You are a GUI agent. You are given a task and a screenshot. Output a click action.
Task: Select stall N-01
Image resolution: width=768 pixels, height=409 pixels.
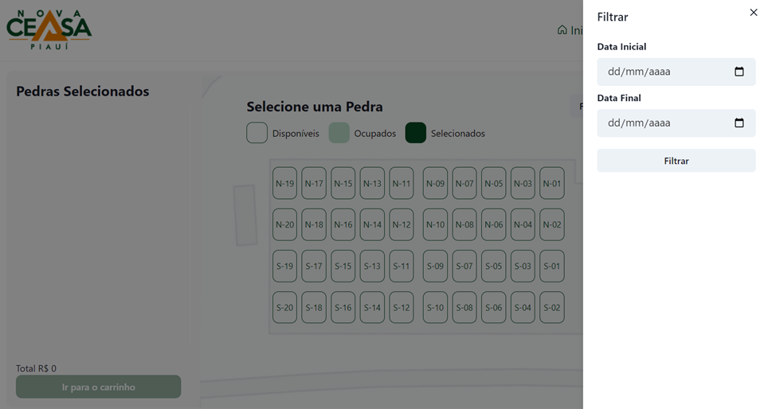[x=552, y=183]
